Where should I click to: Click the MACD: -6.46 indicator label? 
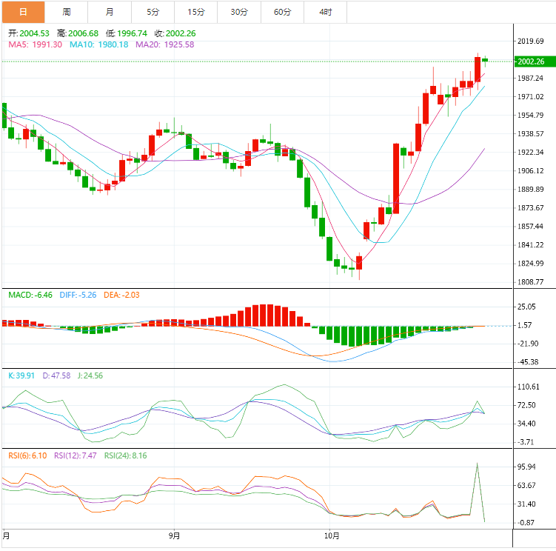click(30, 295)
